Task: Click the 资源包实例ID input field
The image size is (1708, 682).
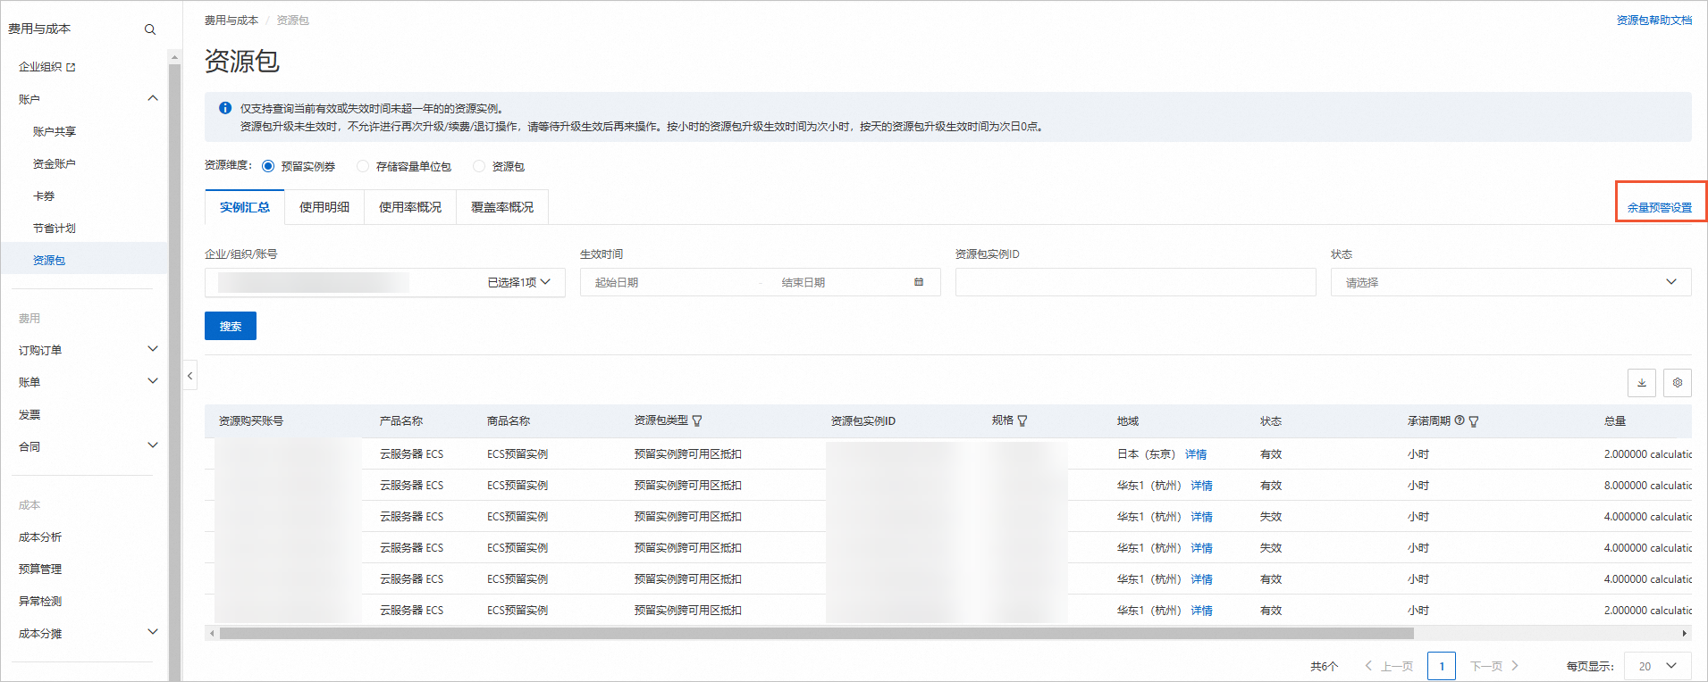Action: [1135, 282]
